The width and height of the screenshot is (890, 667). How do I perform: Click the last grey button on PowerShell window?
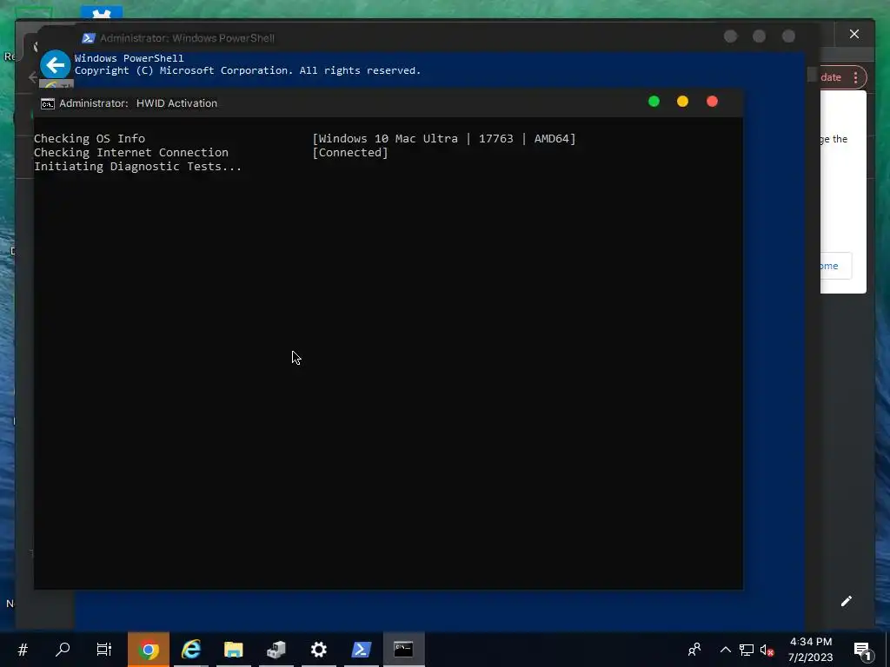click(788, 36)
